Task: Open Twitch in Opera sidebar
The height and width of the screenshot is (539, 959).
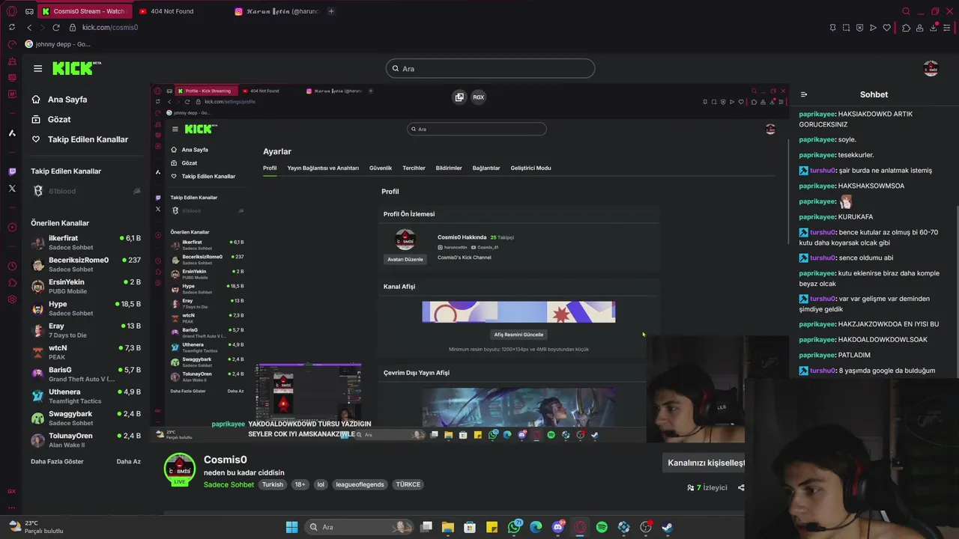Action: coord(12,171)
